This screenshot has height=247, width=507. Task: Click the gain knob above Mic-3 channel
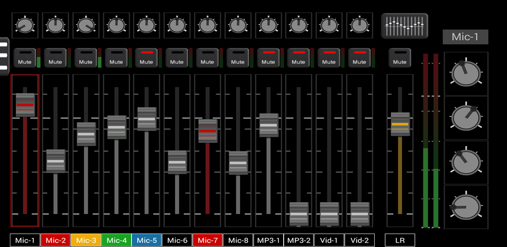(x=86, y=26)
